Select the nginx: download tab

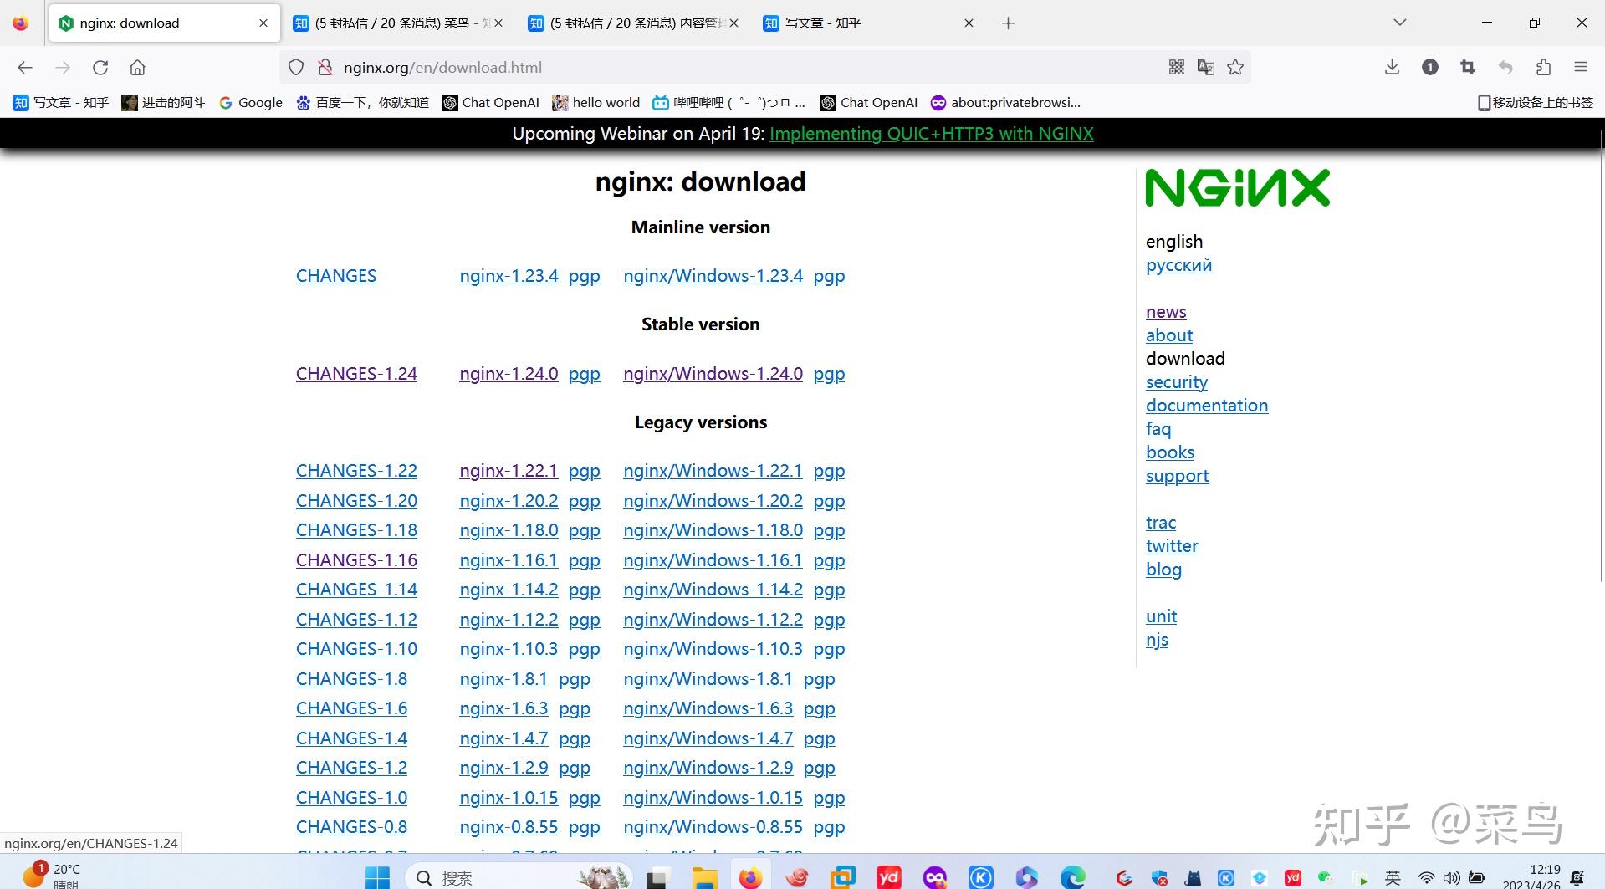click(x=163, y=23)
